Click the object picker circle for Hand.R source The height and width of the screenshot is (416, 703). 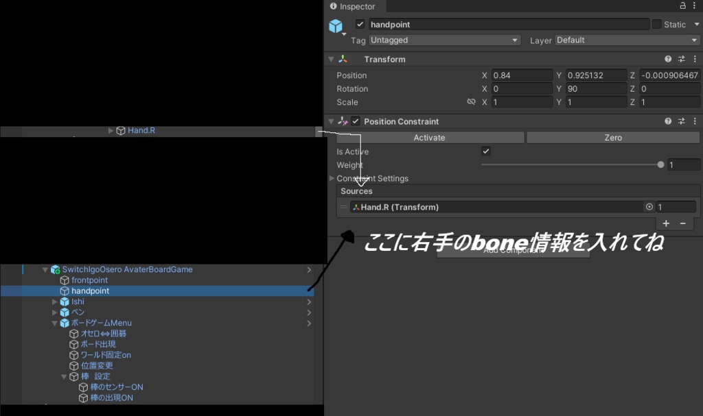(649, 207)
